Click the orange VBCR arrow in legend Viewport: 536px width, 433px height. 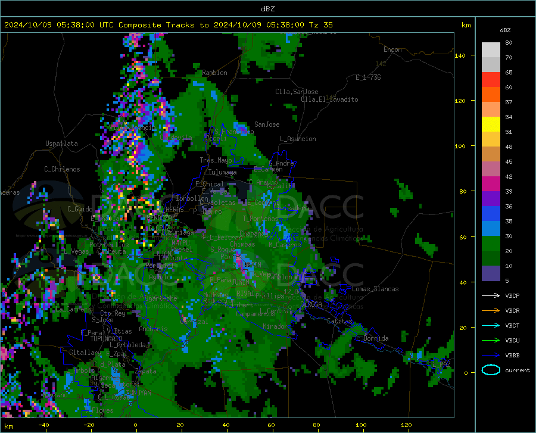point(491,311)
